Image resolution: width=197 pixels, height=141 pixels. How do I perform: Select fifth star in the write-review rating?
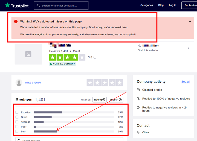point(120,83)
